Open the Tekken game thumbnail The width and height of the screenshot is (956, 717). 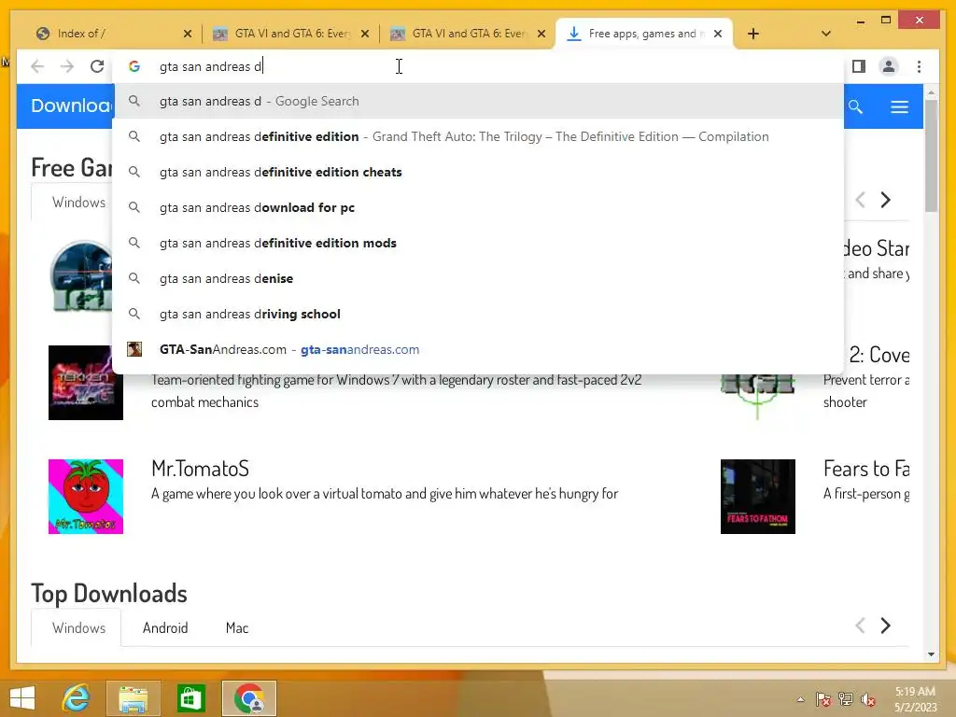point(85,382)
